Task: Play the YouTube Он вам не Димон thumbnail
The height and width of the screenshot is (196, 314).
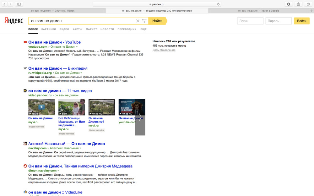Action: 132,107
